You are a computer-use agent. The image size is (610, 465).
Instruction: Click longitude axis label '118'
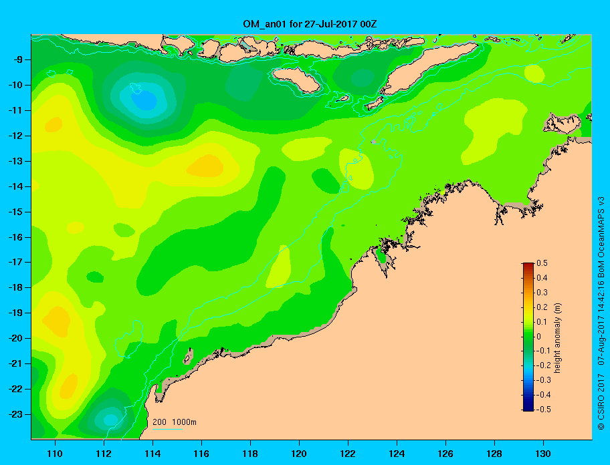point(250,454)
